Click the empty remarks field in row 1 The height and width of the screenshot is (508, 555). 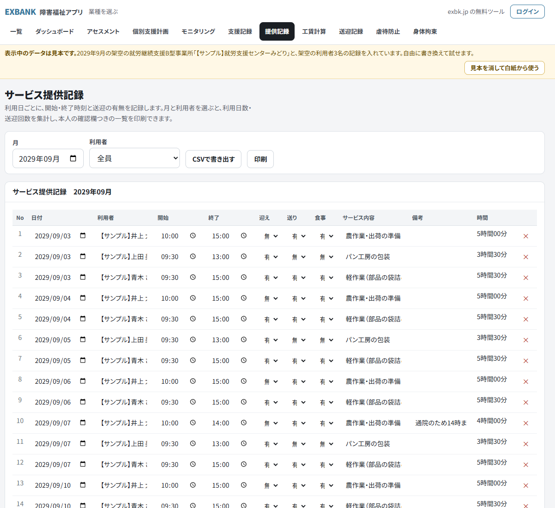coord(441,236)
